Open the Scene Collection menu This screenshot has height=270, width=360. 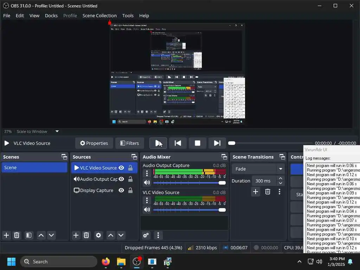(x=99, y=15)
